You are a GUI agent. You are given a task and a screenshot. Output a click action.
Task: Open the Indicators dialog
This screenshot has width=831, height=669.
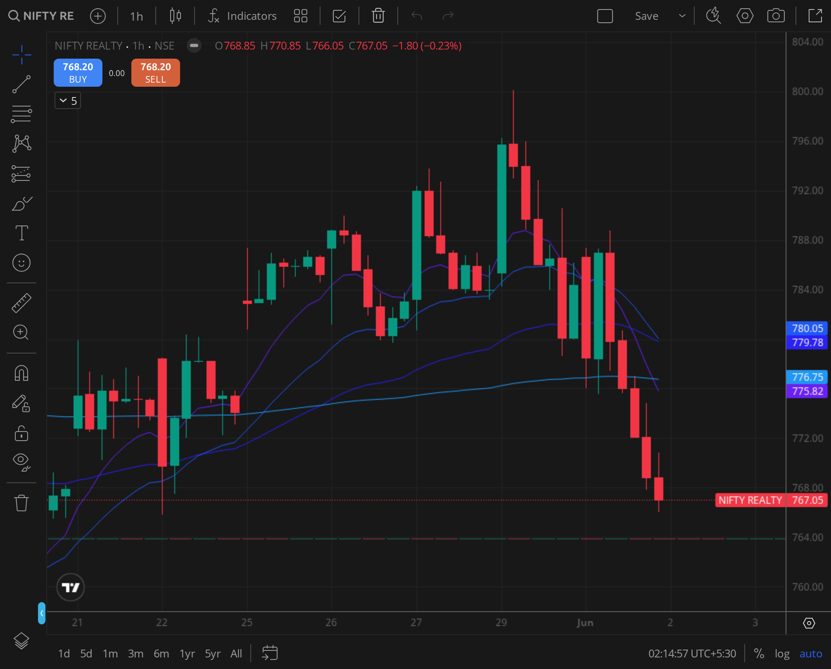(x=242, y=16)
